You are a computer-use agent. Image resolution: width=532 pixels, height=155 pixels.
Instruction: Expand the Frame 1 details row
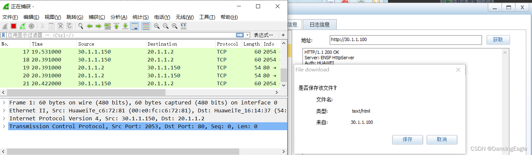4,102
